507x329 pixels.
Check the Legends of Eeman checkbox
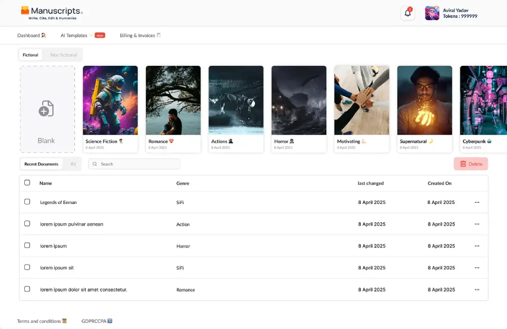pos(27,201)
